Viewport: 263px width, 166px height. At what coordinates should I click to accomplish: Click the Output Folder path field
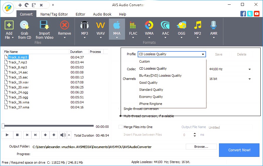(109, 147)
